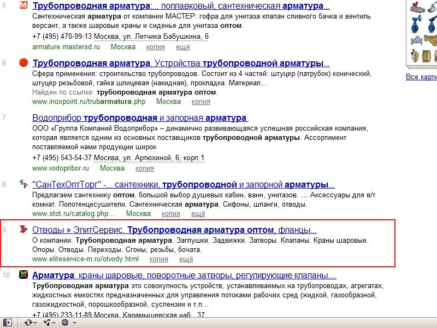Open 'Арматура: краны шаровые, поворотные затворы' result
The width and height of the screenshot is (437, 328).
point(184,276)
